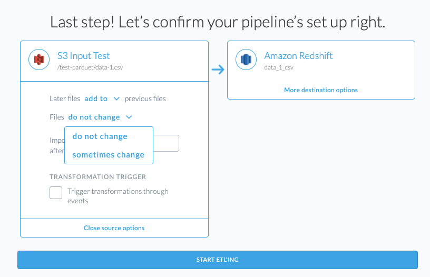Click the "S3 Input Test" source title

[x=83, y=56]
